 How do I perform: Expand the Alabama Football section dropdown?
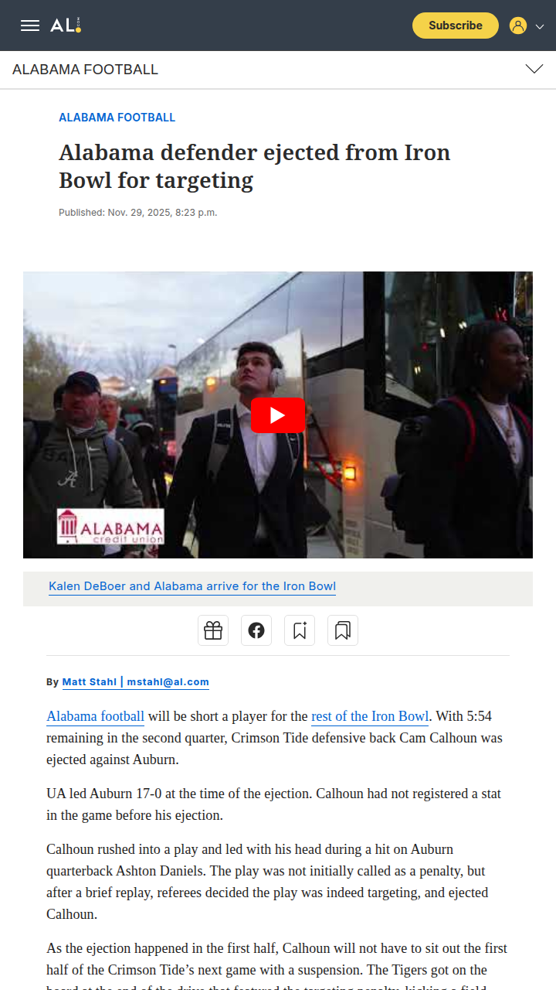tap(534, 70)
